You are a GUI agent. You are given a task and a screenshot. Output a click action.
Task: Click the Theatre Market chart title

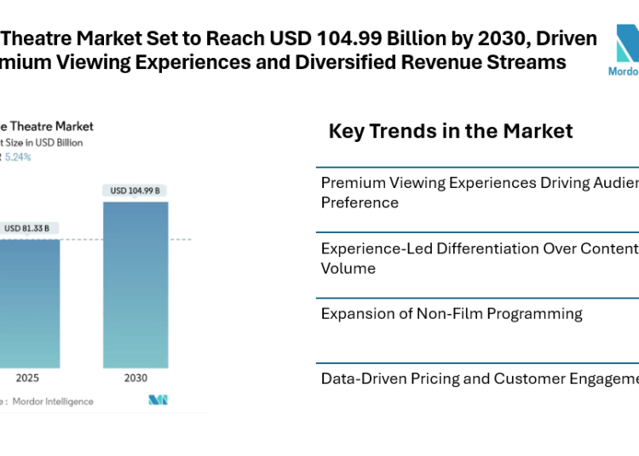47,127
